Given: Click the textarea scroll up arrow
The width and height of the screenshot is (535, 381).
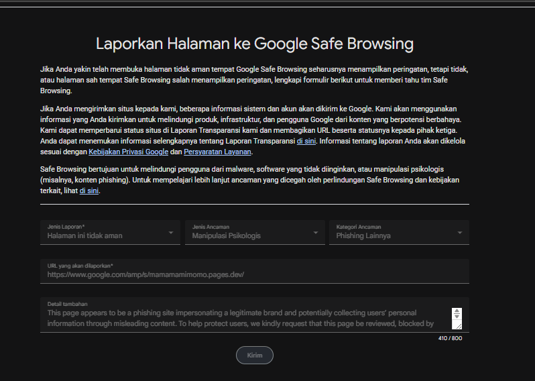Looking at the screenshot, I should pos(457,311).
